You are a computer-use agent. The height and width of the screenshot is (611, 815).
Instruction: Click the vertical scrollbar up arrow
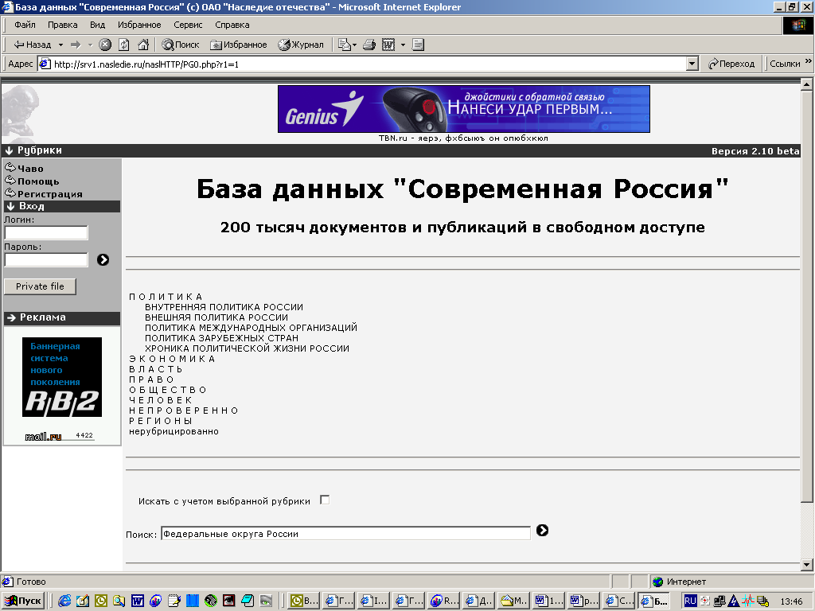(x=807, y=84)
